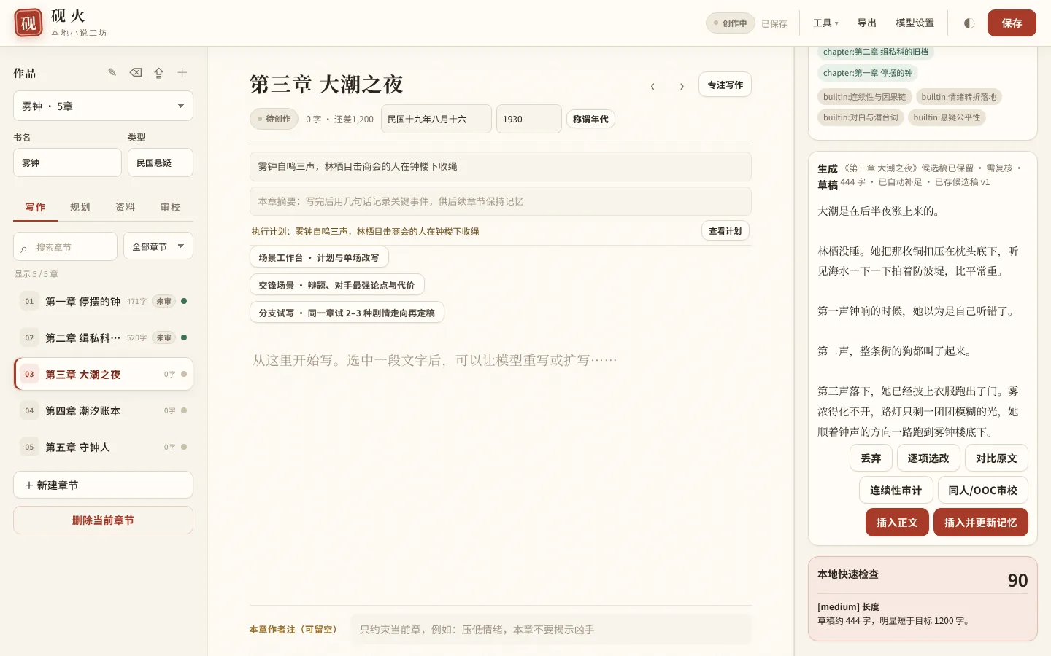Open the 工具 menu
Viewport: 1051px width, 656px height.
(825, 23)
